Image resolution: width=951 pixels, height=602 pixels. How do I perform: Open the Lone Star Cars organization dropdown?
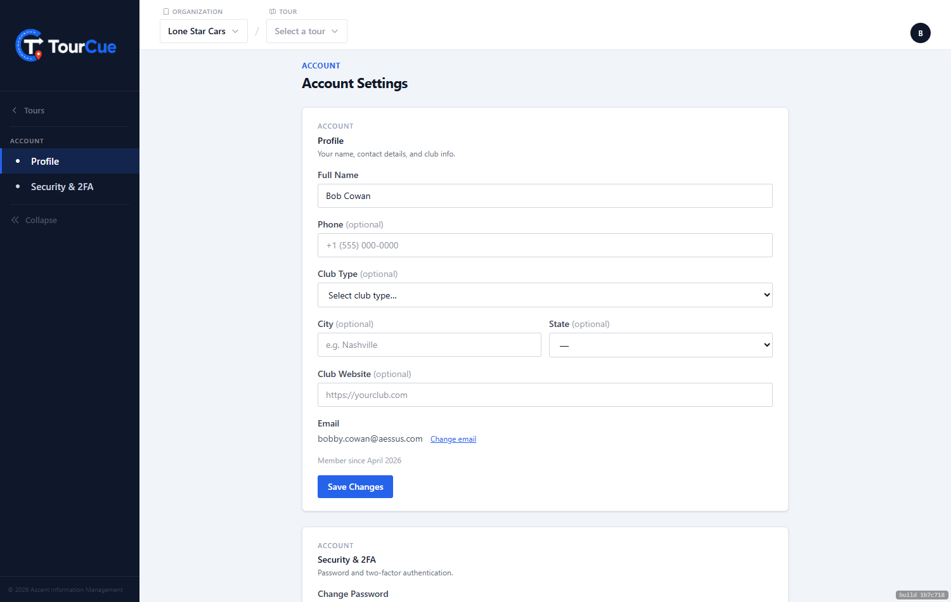(x=204, y=31)
